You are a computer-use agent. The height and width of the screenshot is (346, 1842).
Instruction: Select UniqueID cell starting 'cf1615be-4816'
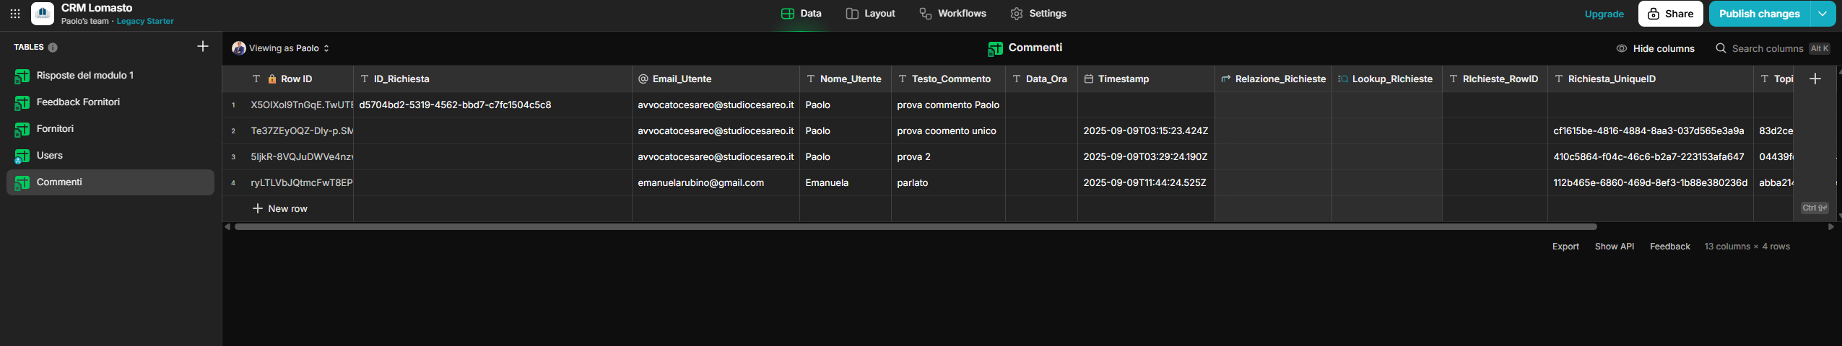tap(1650, 131)
